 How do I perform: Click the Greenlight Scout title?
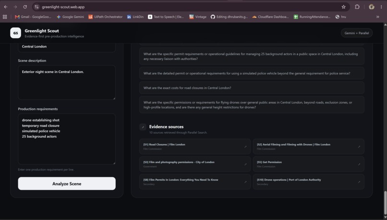tap(42, 31)
